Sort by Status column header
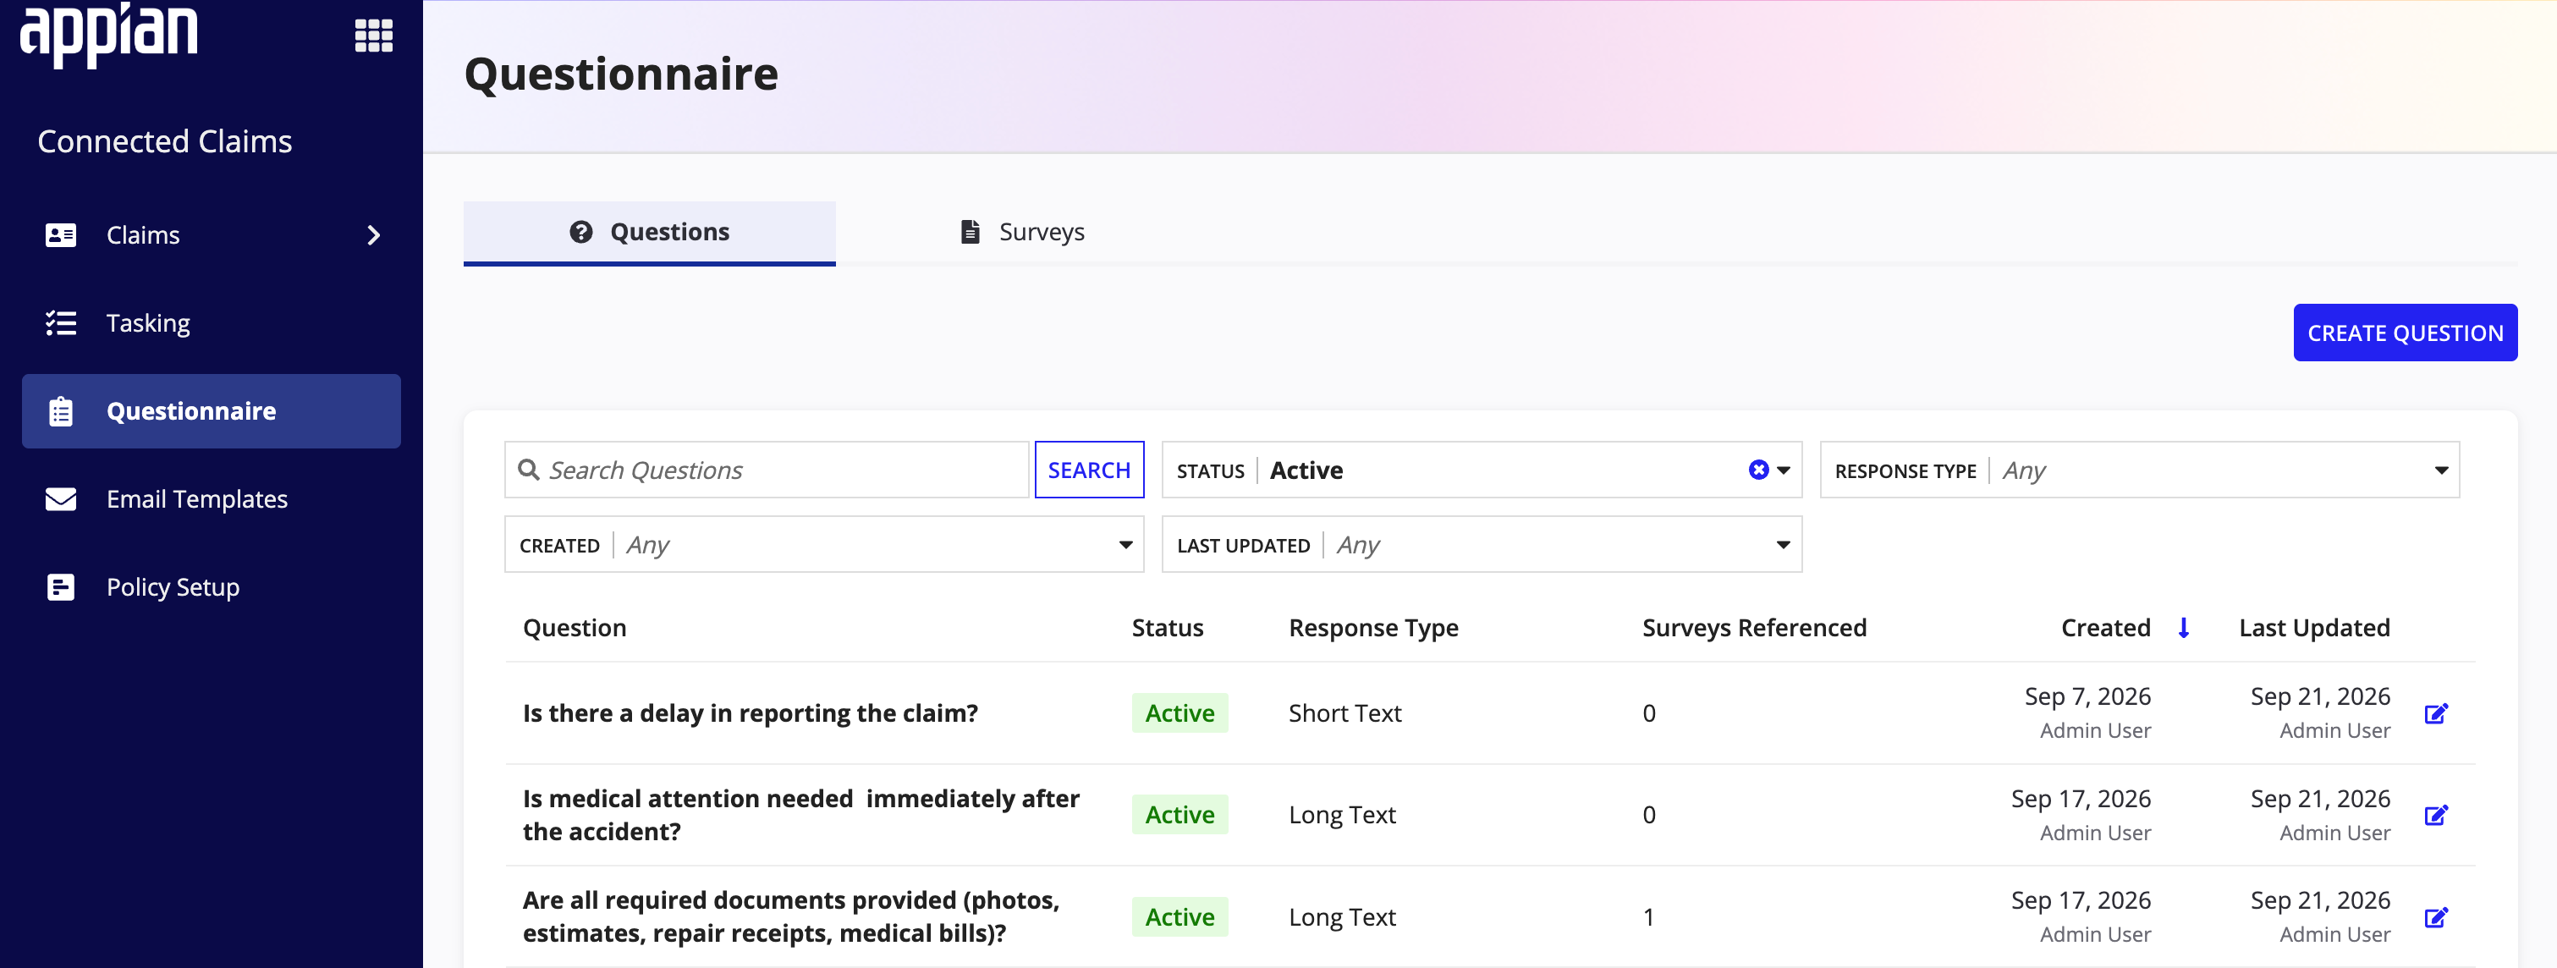 coord(1168,628)
